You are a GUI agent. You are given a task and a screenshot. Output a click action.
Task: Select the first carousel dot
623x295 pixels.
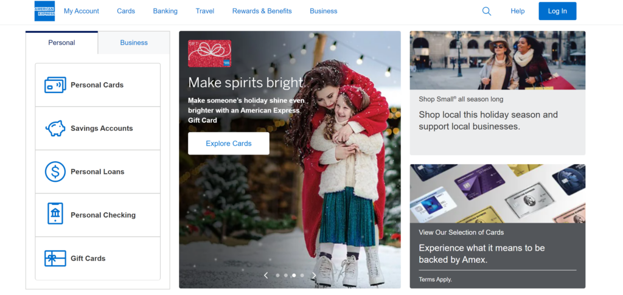(x=277, y=275)
